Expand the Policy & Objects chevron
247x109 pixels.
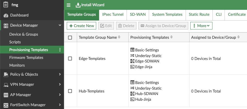[60, 74]
